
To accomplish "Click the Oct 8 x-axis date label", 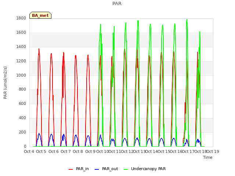I will [x=78, y=151].
